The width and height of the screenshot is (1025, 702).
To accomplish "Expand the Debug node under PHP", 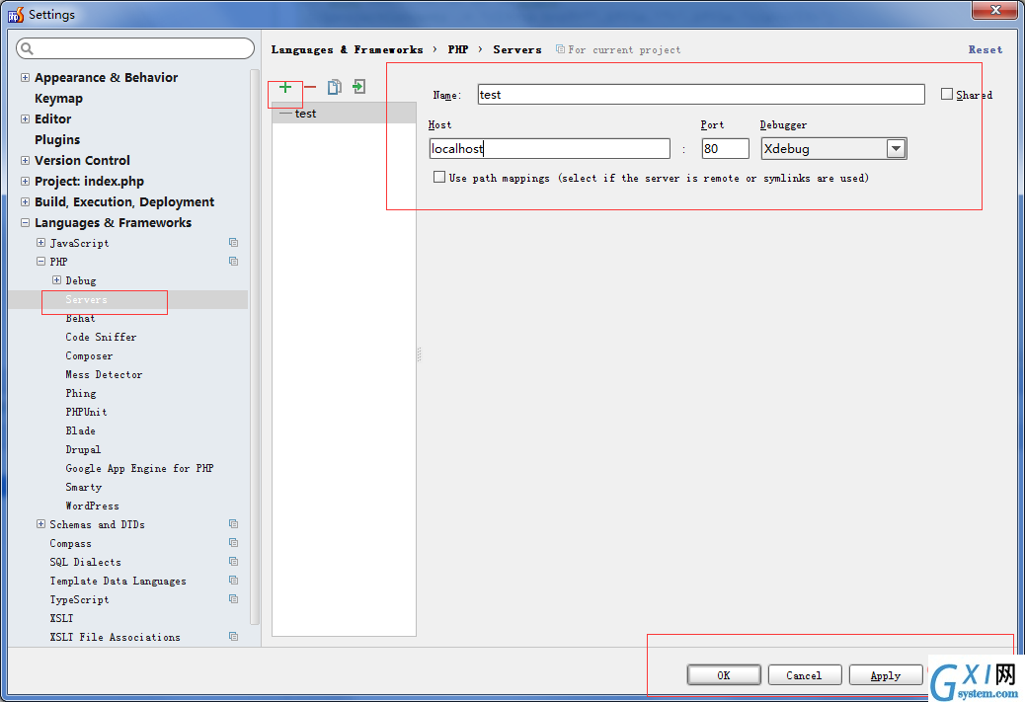I will (x=56, y=280).
